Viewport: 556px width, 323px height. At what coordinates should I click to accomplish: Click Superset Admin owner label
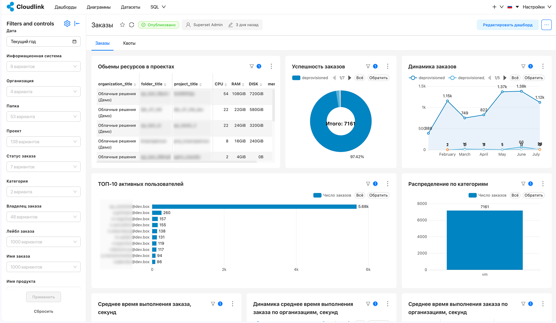pyautogui.click(x=204, y=25)
